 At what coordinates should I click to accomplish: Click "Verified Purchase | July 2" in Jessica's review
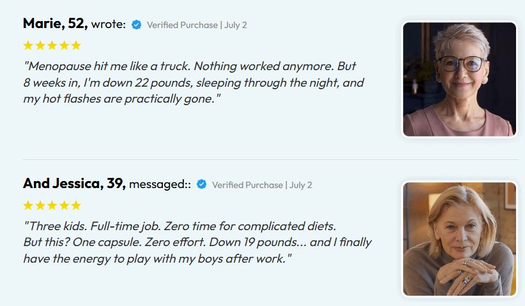262,185
